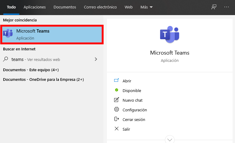The height and width of the screenshot is (143, 235).
Task: Expand teams web results arrow
Action: click(96, 59)
